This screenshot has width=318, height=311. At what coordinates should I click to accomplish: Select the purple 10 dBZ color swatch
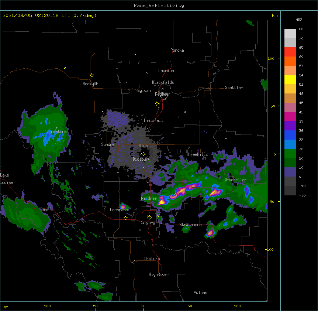[x=290, y=172]
